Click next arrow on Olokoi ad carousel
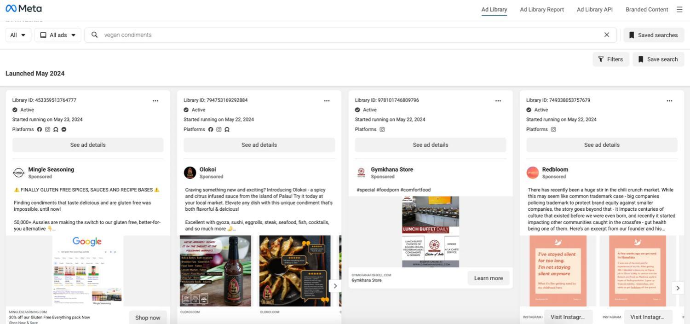Image resolution: width=690 pixels, height=324 pixels. (335, 286)
